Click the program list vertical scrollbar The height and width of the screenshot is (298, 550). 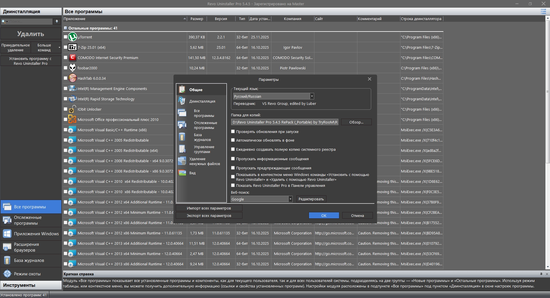pos(548,92)
